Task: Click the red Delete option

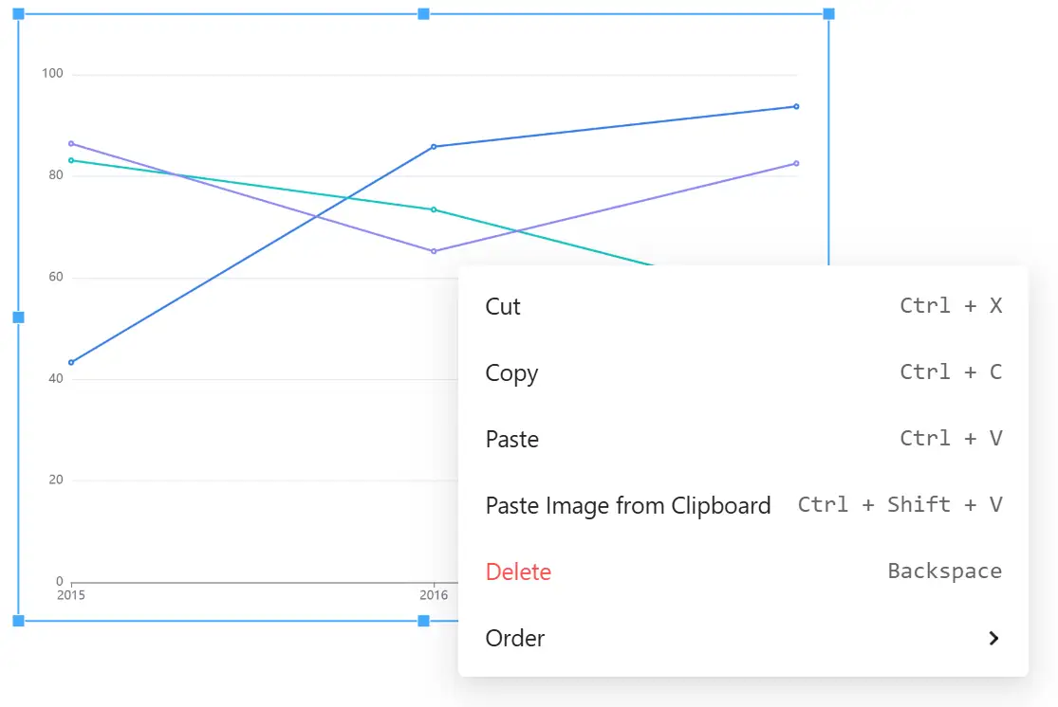Action: (x=518, y=571)
